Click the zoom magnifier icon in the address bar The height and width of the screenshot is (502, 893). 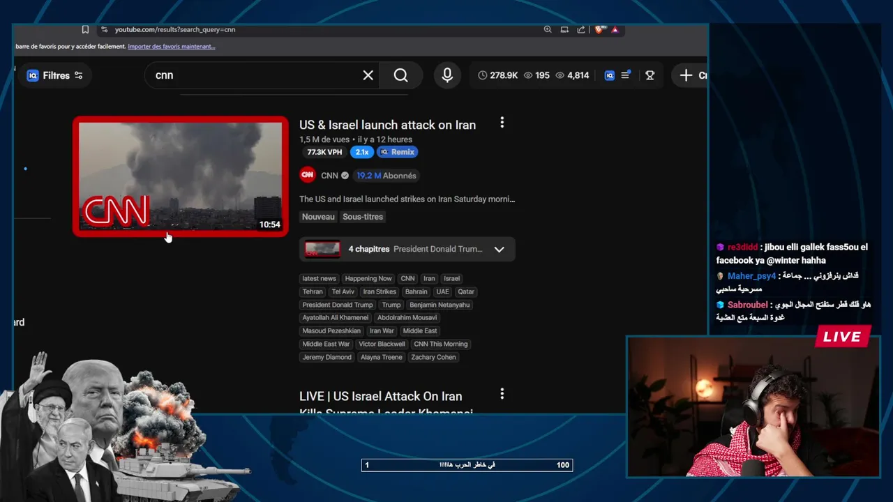[548, 29]
